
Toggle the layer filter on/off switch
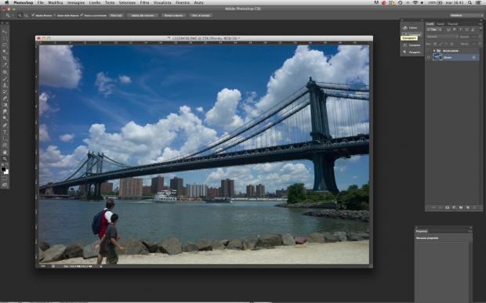481,30
